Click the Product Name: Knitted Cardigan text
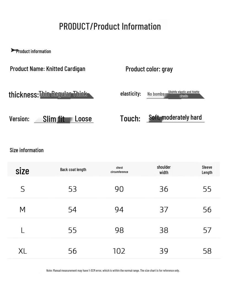 pos(48,69)
